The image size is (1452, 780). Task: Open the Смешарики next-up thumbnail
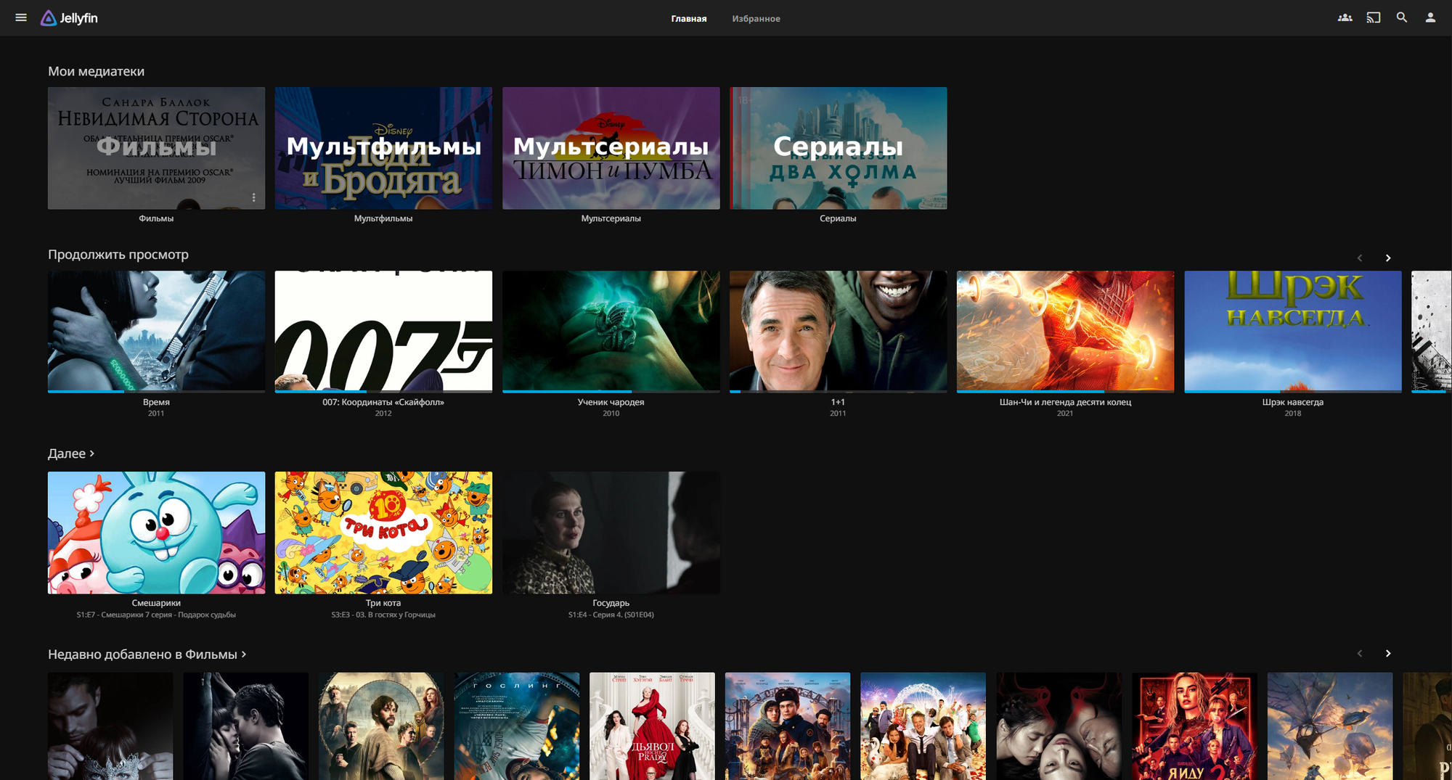click(x=156, y=533)
